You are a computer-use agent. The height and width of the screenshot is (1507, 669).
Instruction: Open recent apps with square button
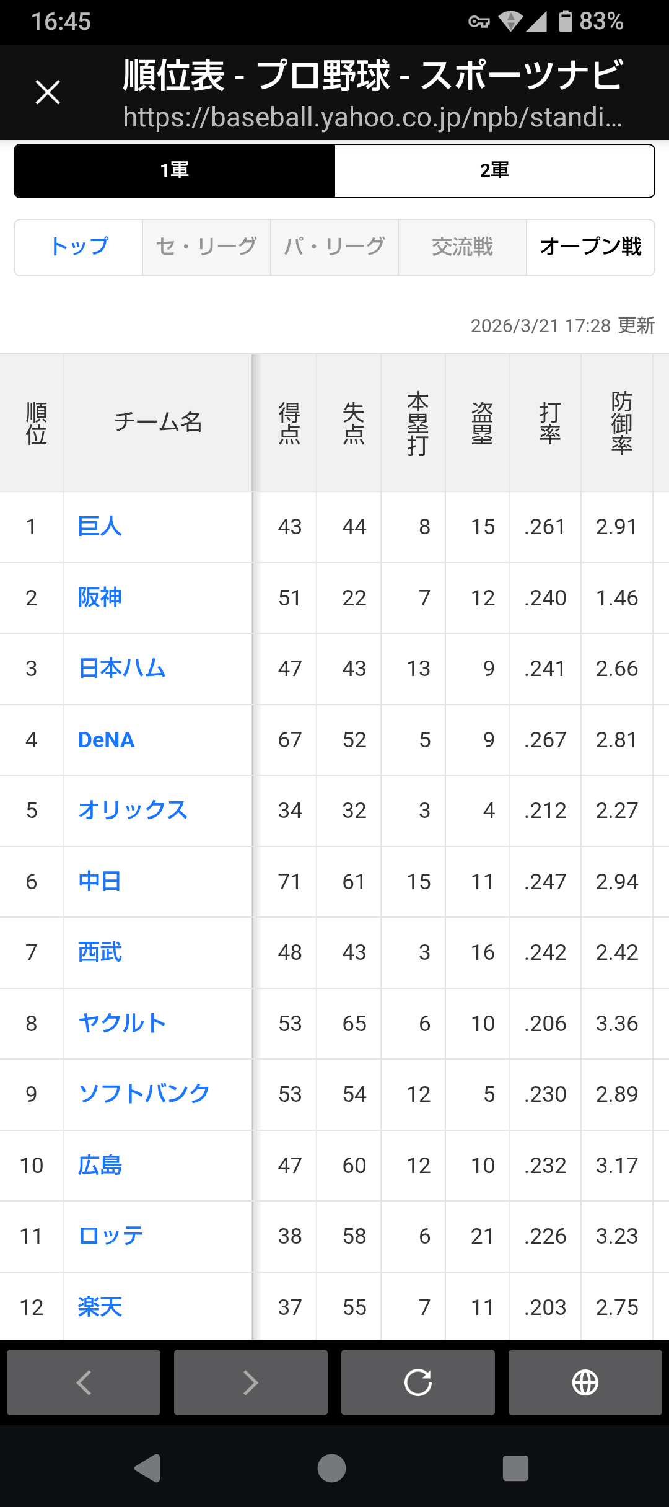(515, 1468)
